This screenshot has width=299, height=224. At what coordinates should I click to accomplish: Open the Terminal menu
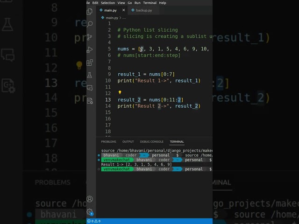click(149, 3)
